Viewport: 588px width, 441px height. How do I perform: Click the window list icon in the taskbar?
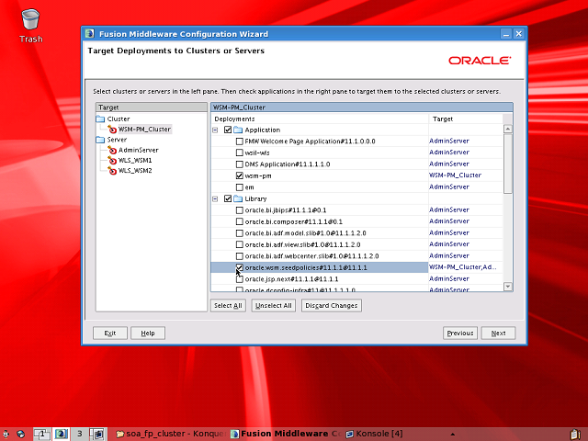(98, 434)
